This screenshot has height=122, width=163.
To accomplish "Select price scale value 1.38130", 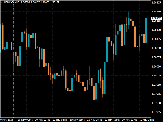I will point(156,30).
